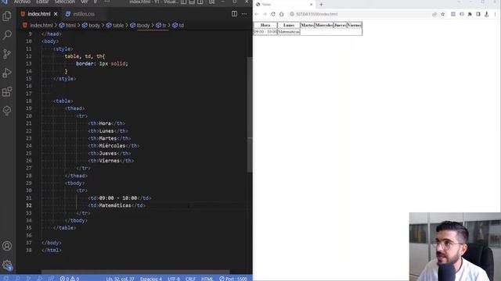Click the Matemáticas text on line 32
Image resolution: width=501 pixels, height=281 pixels.
(x=115, y=205)
